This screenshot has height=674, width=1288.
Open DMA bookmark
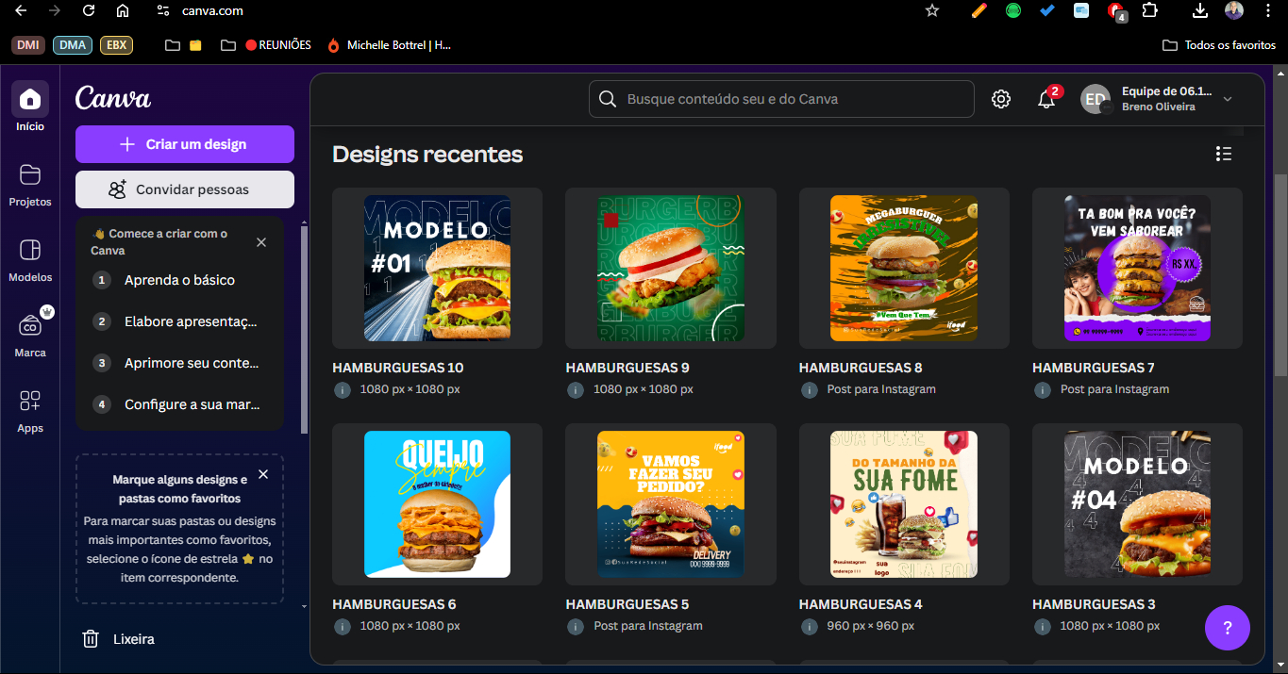[73, 45]
